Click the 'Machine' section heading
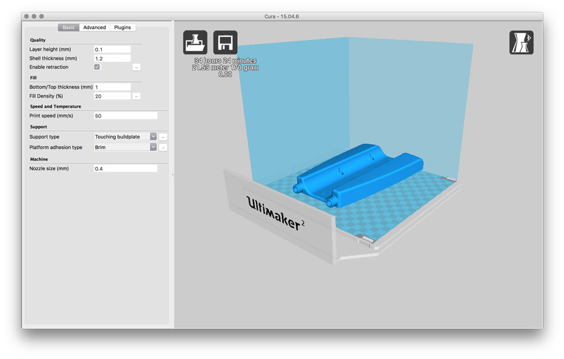The height and width of the screenshot is (359, 564). click(x=39, y=159)
